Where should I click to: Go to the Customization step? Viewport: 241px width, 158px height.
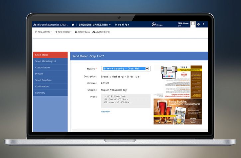click(x=50, y=68)
